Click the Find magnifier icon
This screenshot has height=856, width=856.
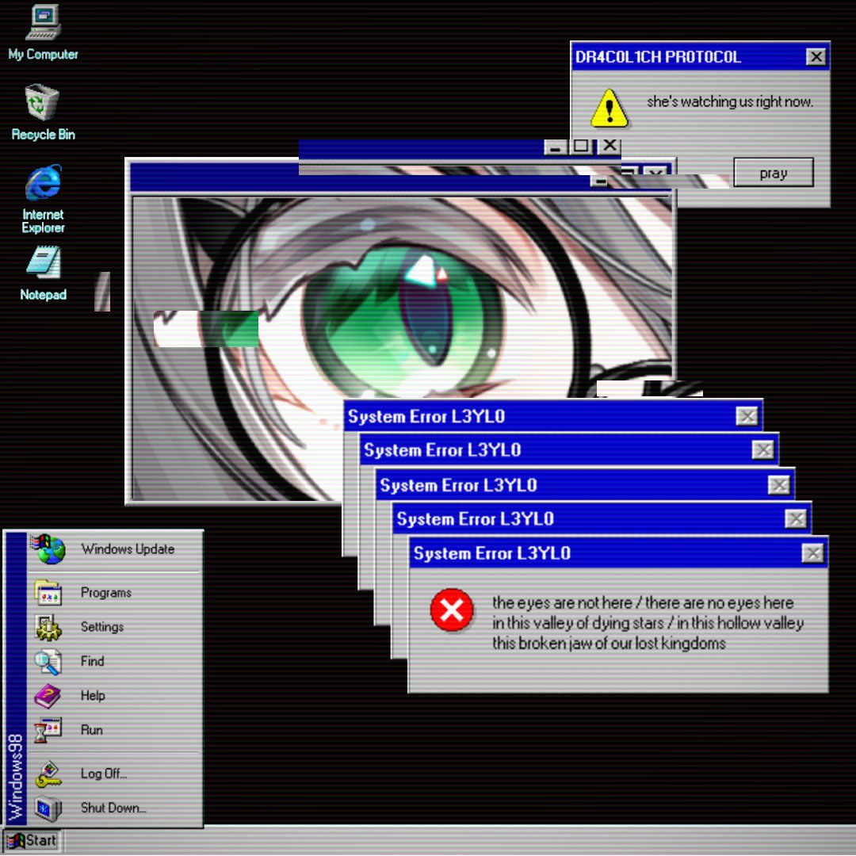[x=48, y=662]
